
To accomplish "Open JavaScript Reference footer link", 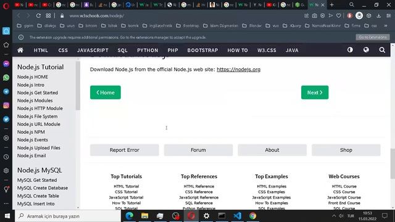I will click(199, 197).
